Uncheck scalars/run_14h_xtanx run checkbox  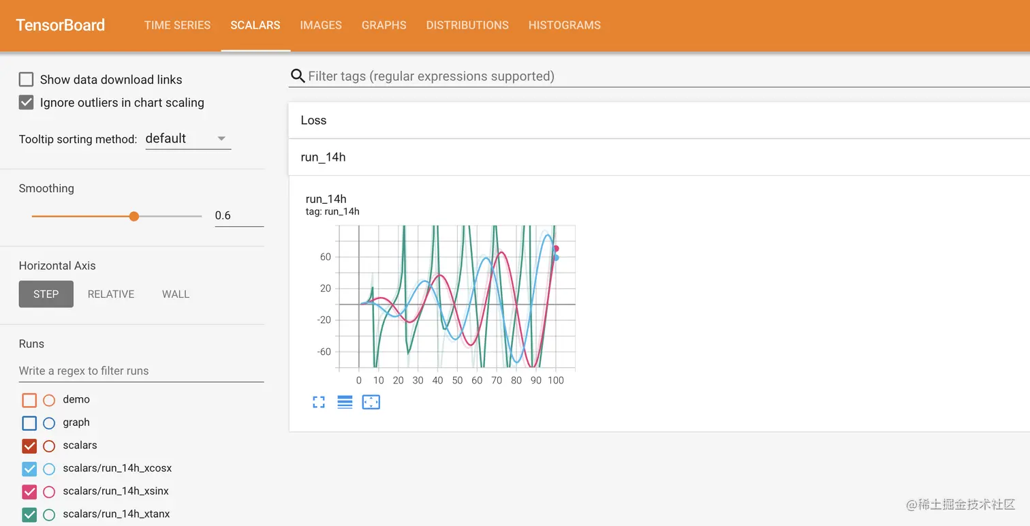click(29, 515)
